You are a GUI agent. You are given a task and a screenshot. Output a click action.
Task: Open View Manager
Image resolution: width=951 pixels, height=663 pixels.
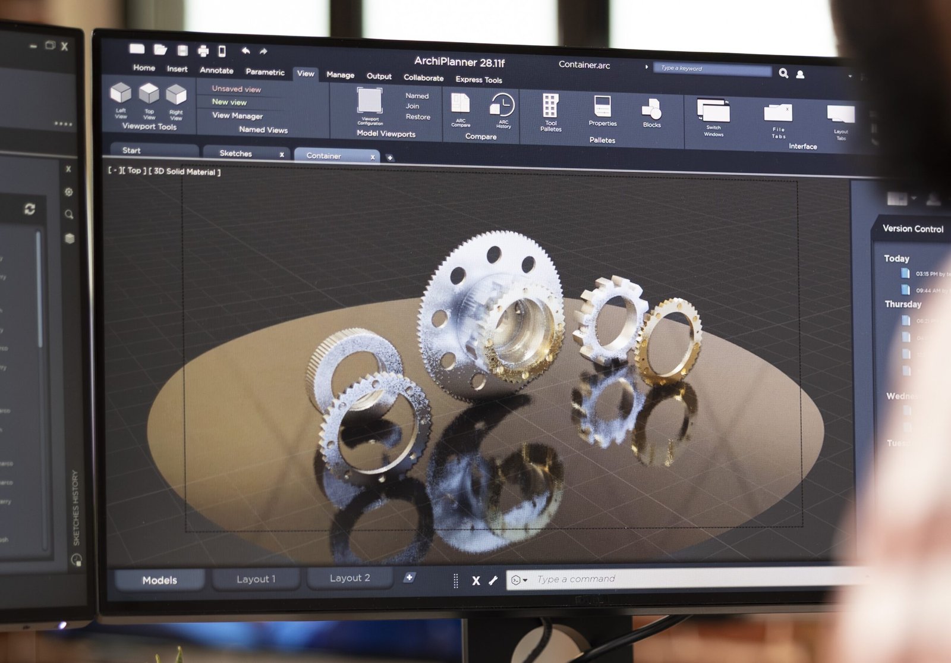click(x=237, y=115)
